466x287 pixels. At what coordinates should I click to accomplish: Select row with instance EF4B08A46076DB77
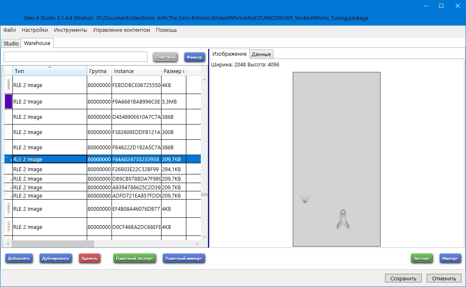(x=102, y=209)
